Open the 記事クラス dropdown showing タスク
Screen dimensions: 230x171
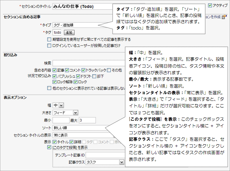pos(105,162)
